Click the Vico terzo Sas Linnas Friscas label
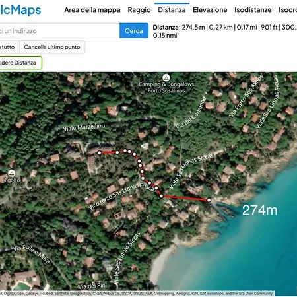The height and width of the screenshot is (297, 297). point(122,197)
